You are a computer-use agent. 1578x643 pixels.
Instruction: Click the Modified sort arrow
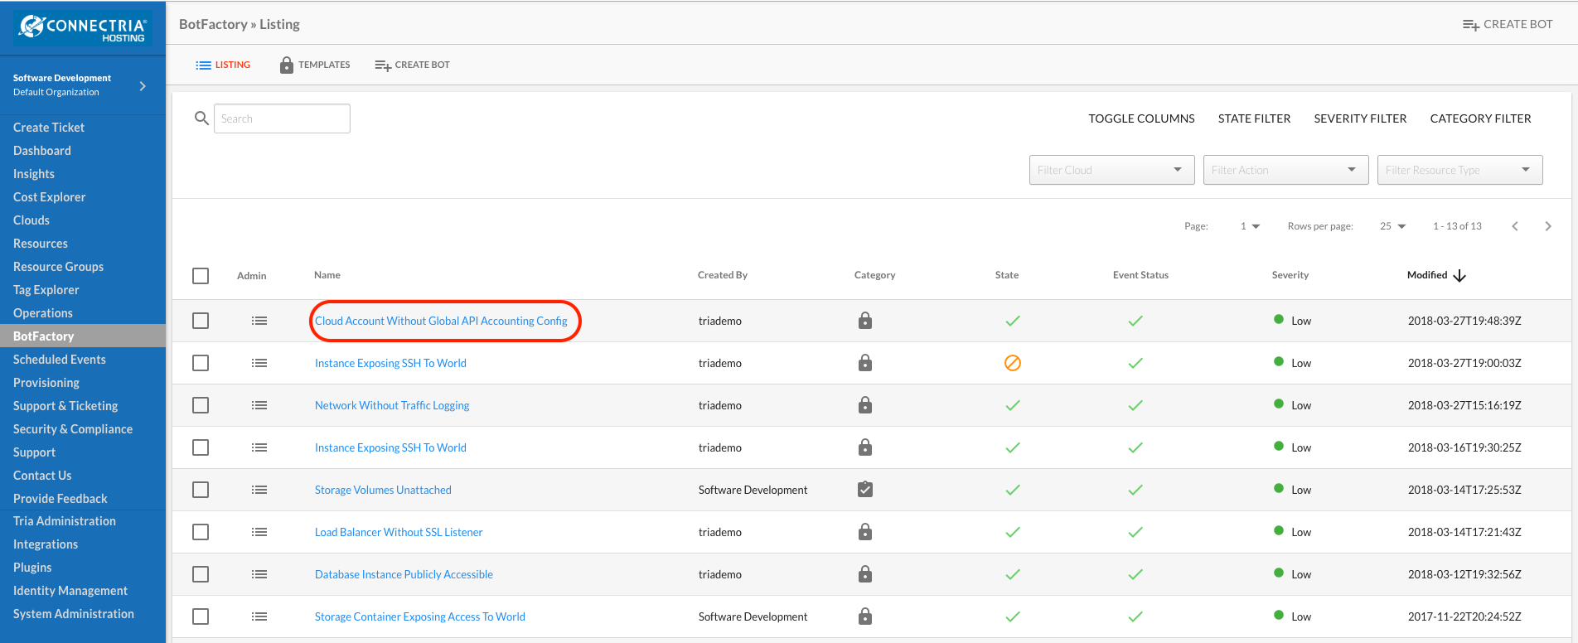click(1459, 275)
